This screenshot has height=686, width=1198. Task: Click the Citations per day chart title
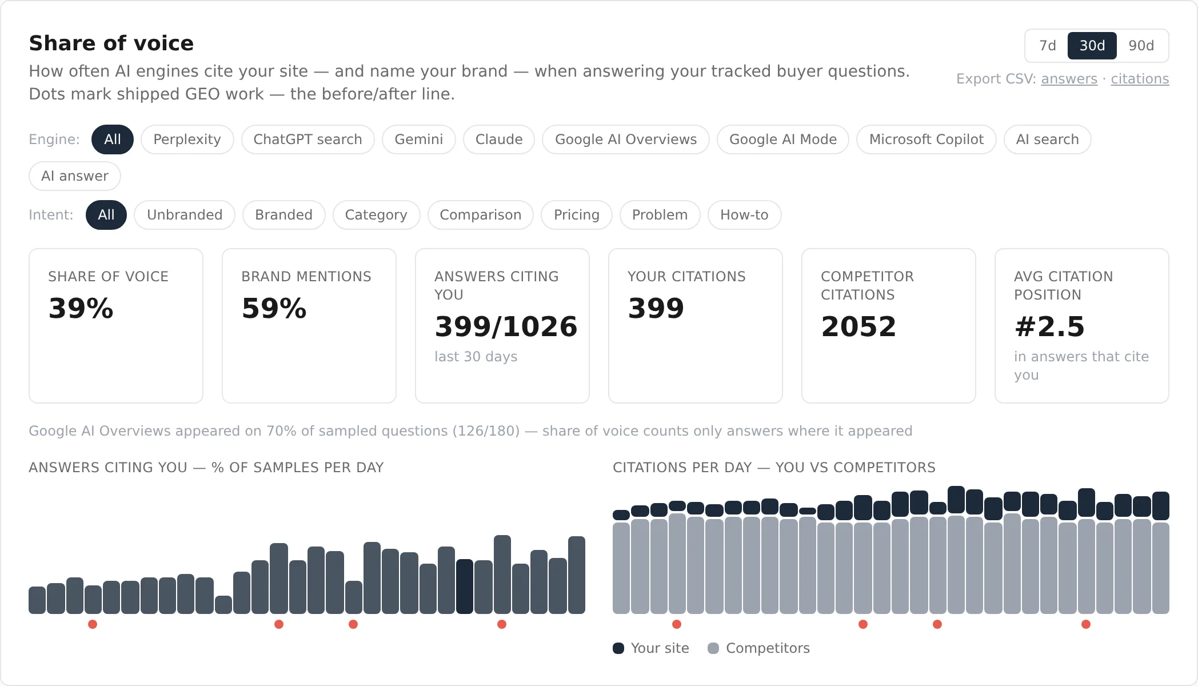click(774, 468)
